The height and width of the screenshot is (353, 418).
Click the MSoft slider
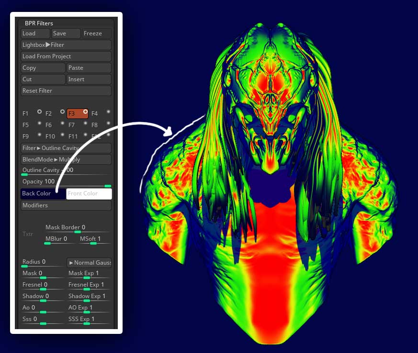95,240
